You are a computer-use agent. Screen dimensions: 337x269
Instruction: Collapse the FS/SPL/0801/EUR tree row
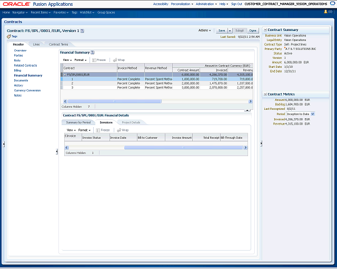[65, 75]
